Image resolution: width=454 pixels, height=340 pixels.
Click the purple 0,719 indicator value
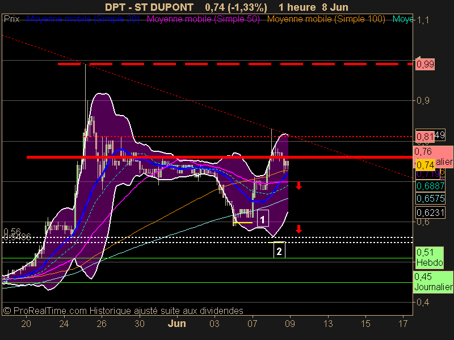pos(428,174)
